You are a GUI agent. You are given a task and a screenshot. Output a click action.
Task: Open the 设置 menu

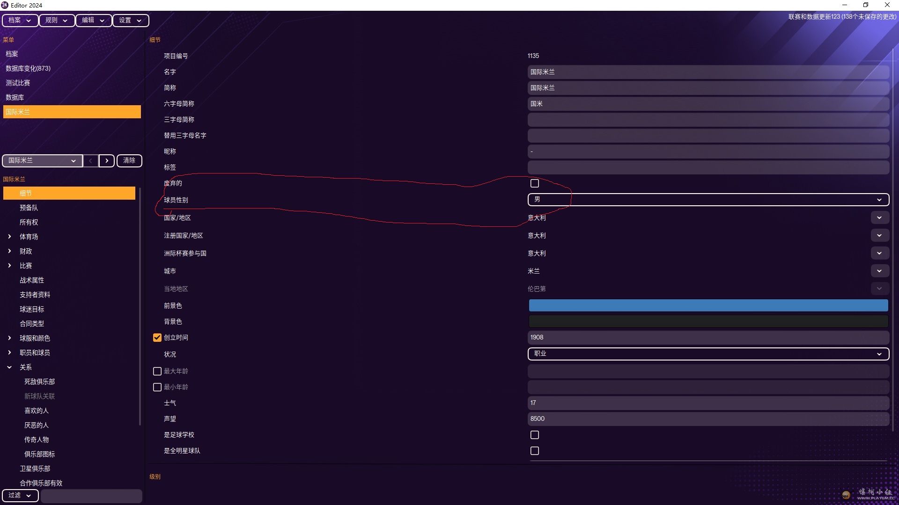[x=130, y=21]
